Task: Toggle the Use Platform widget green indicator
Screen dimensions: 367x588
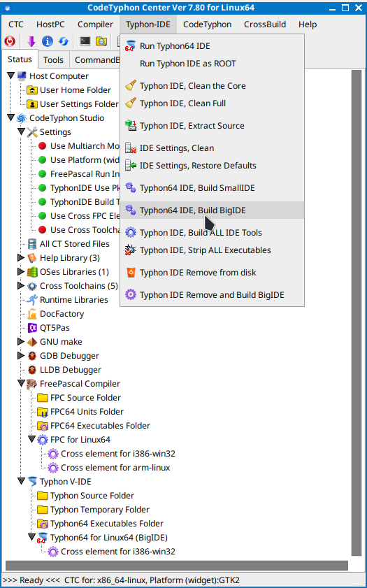Action: point(43,160)
